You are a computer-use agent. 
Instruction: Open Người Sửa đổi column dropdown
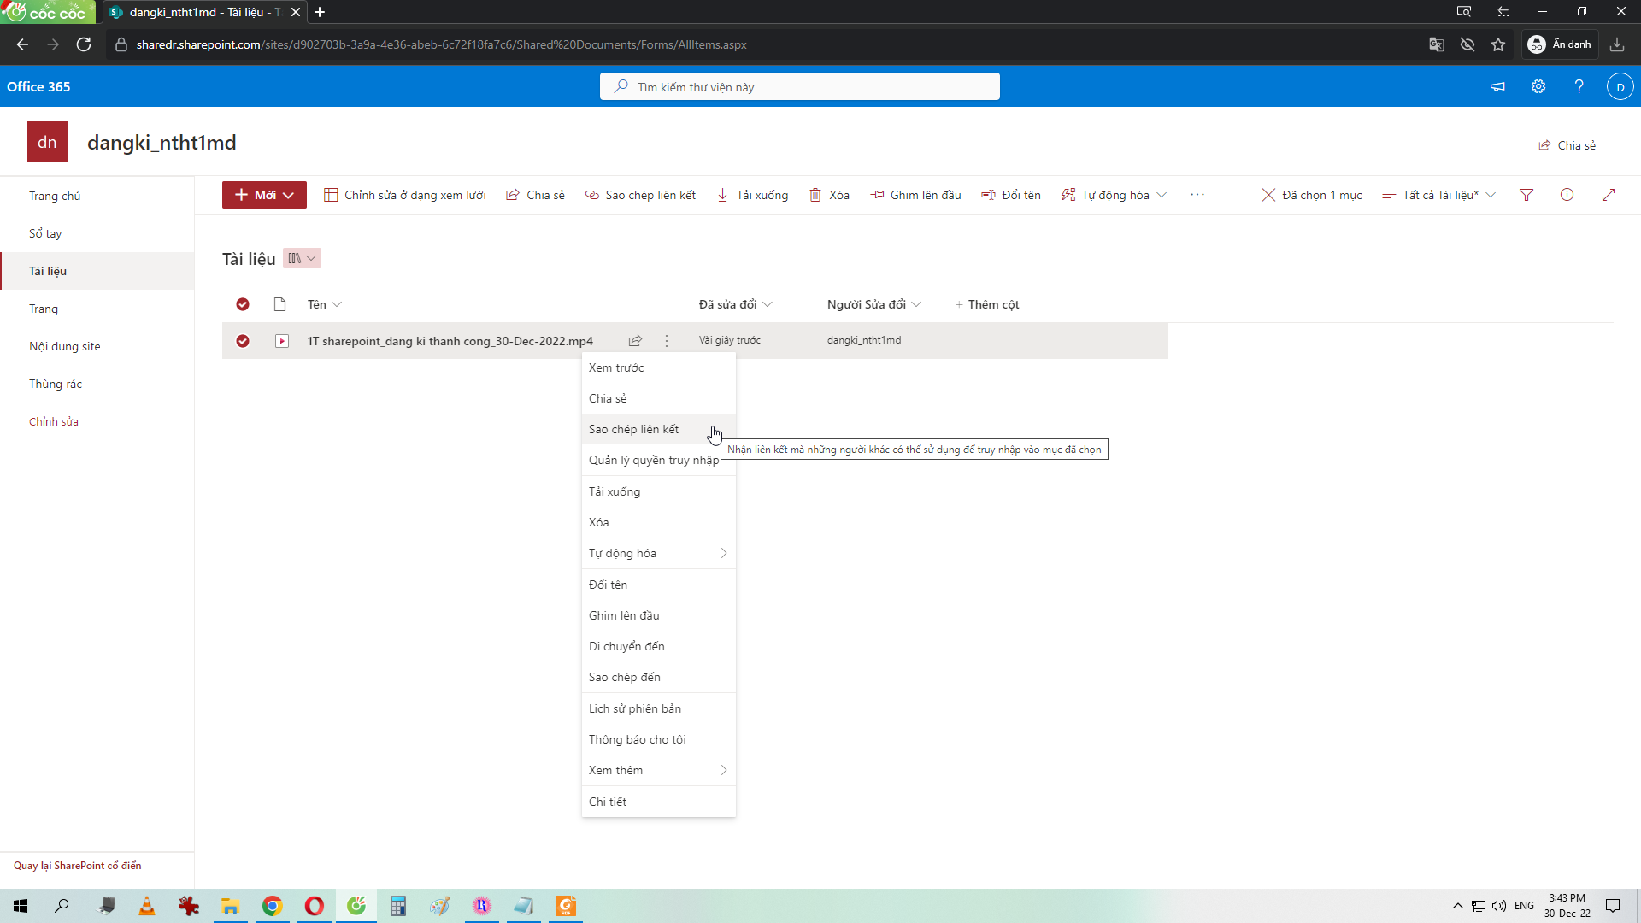click(873, 304)
